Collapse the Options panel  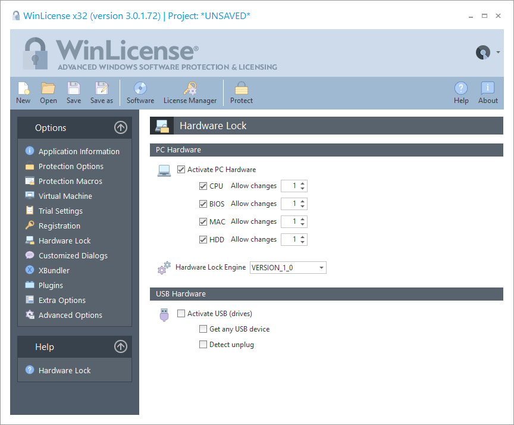(121, 127)
